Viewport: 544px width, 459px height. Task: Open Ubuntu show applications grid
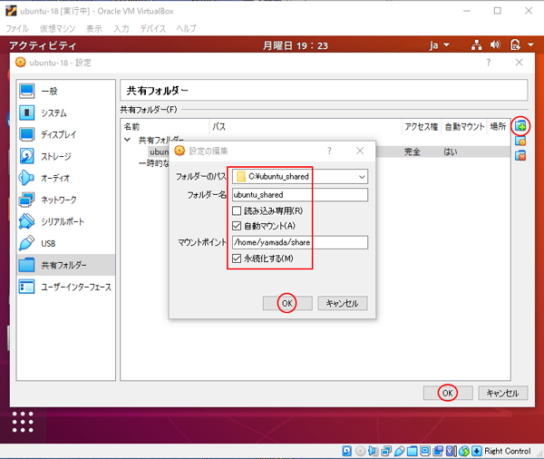click(x=23, y=422)
